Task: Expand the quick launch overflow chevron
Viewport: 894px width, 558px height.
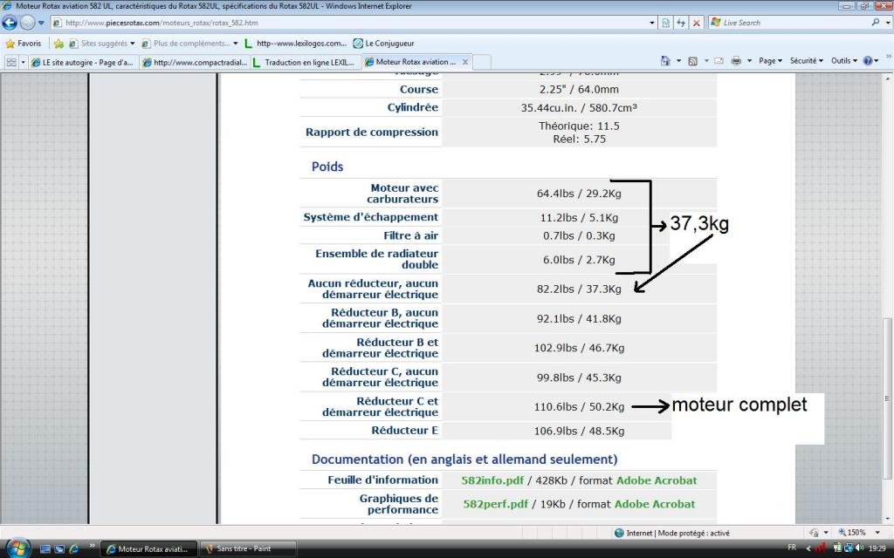Action: pyautogui.click(x=92, y=547)
